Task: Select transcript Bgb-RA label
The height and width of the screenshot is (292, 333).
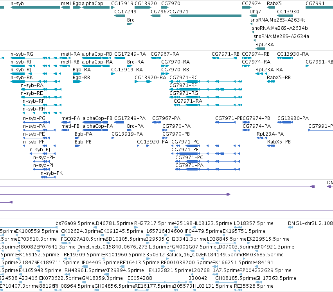Action: 82,70
